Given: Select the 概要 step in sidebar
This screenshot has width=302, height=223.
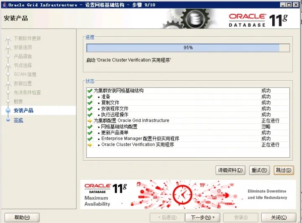Looking at the screenshot, I should [18, 101].
